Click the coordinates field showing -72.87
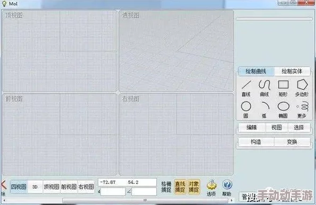The width and height of the screenshot is (316, 205). pyautogui.click(x=127, y=182)
